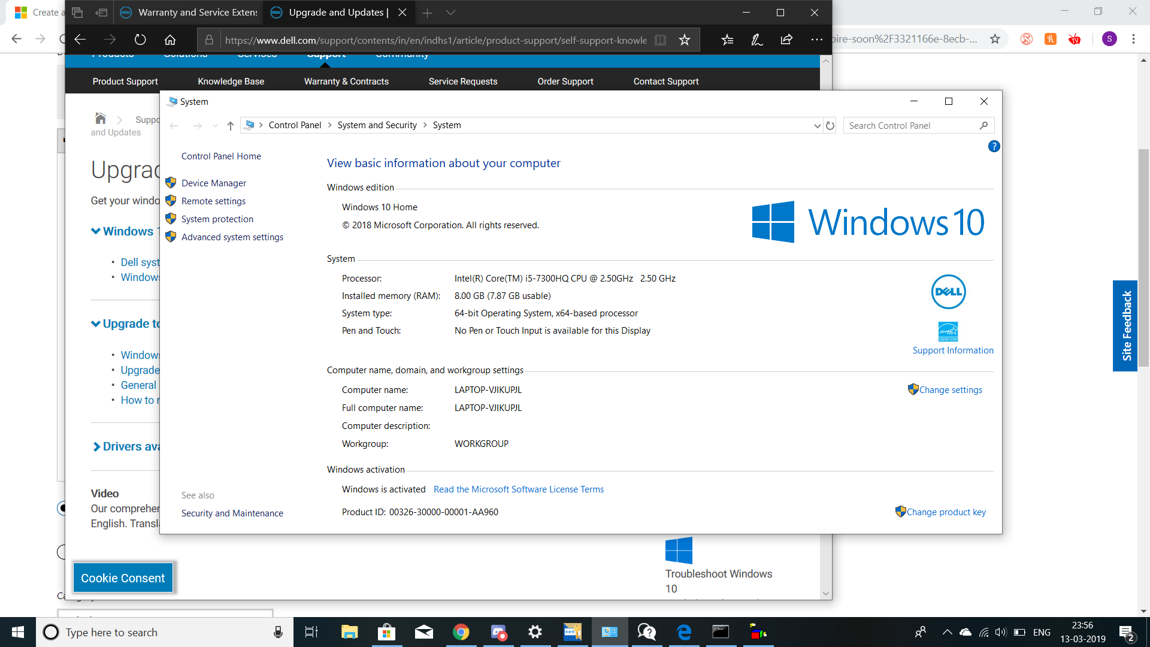
Task: Select Control Panel breadcrumb
Action: [295, 125]
